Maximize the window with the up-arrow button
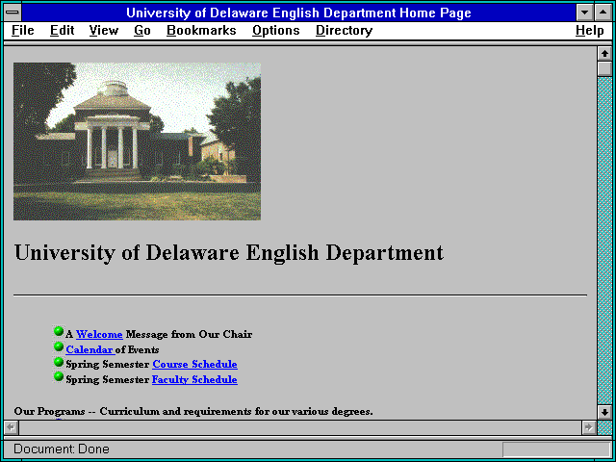Viewport: 616px width, 462px height. [x=603, y=13]
